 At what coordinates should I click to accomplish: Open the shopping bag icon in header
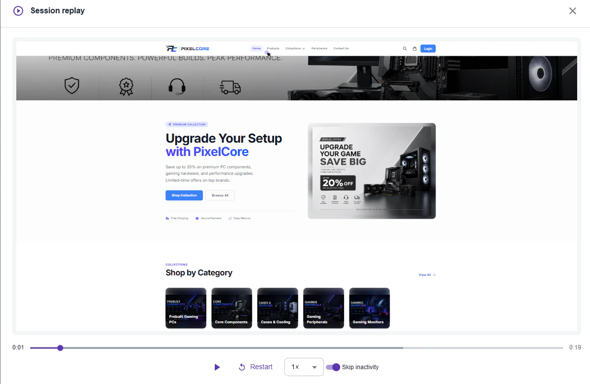[x=414, y=48]
